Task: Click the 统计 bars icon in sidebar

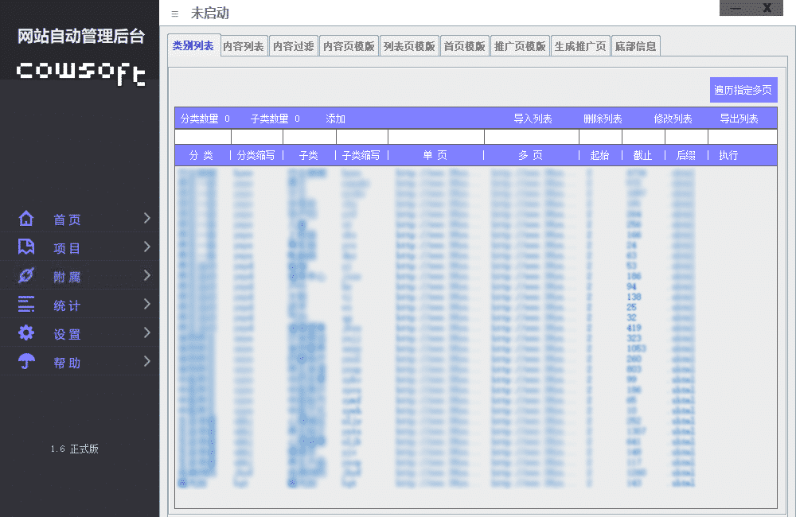Action: 26,305
